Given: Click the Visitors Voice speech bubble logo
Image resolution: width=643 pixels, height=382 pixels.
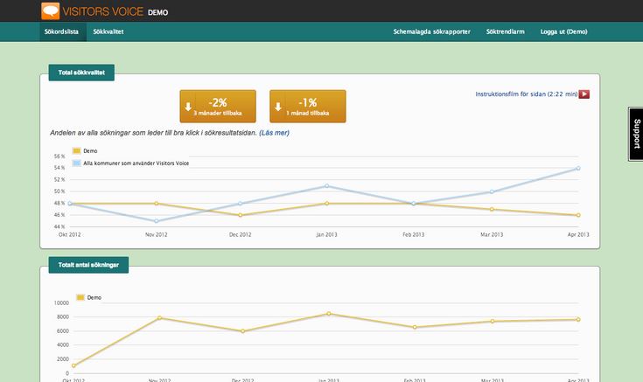Looking at the screenshot, I should [52, 11].
